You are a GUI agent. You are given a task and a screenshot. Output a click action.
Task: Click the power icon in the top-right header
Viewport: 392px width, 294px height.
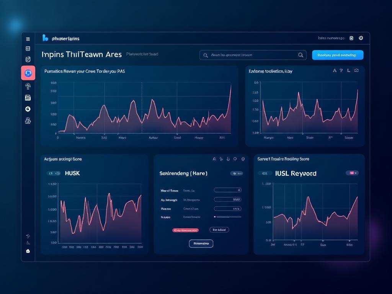pyautogui.click(x=361, y=38)
